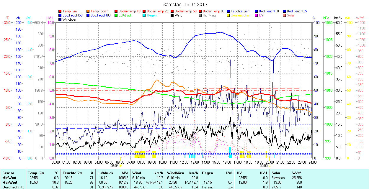
Task: Click the UV maximum value 1.9
Action: pos(265,183)
